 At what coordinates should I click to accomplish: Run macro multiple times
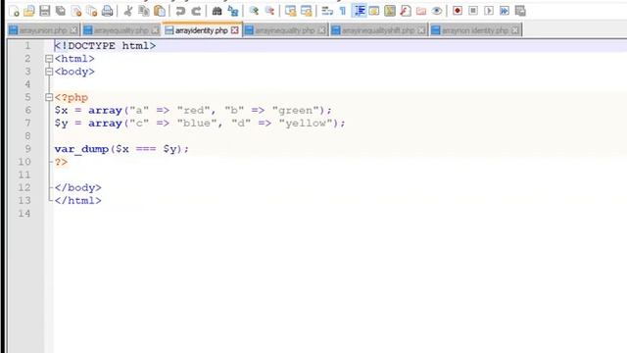(x=505, y=11)
